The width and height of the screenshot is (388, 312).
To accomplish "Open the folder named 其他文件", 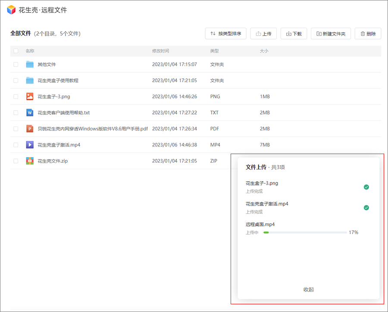I will click(x=47, y=65).
